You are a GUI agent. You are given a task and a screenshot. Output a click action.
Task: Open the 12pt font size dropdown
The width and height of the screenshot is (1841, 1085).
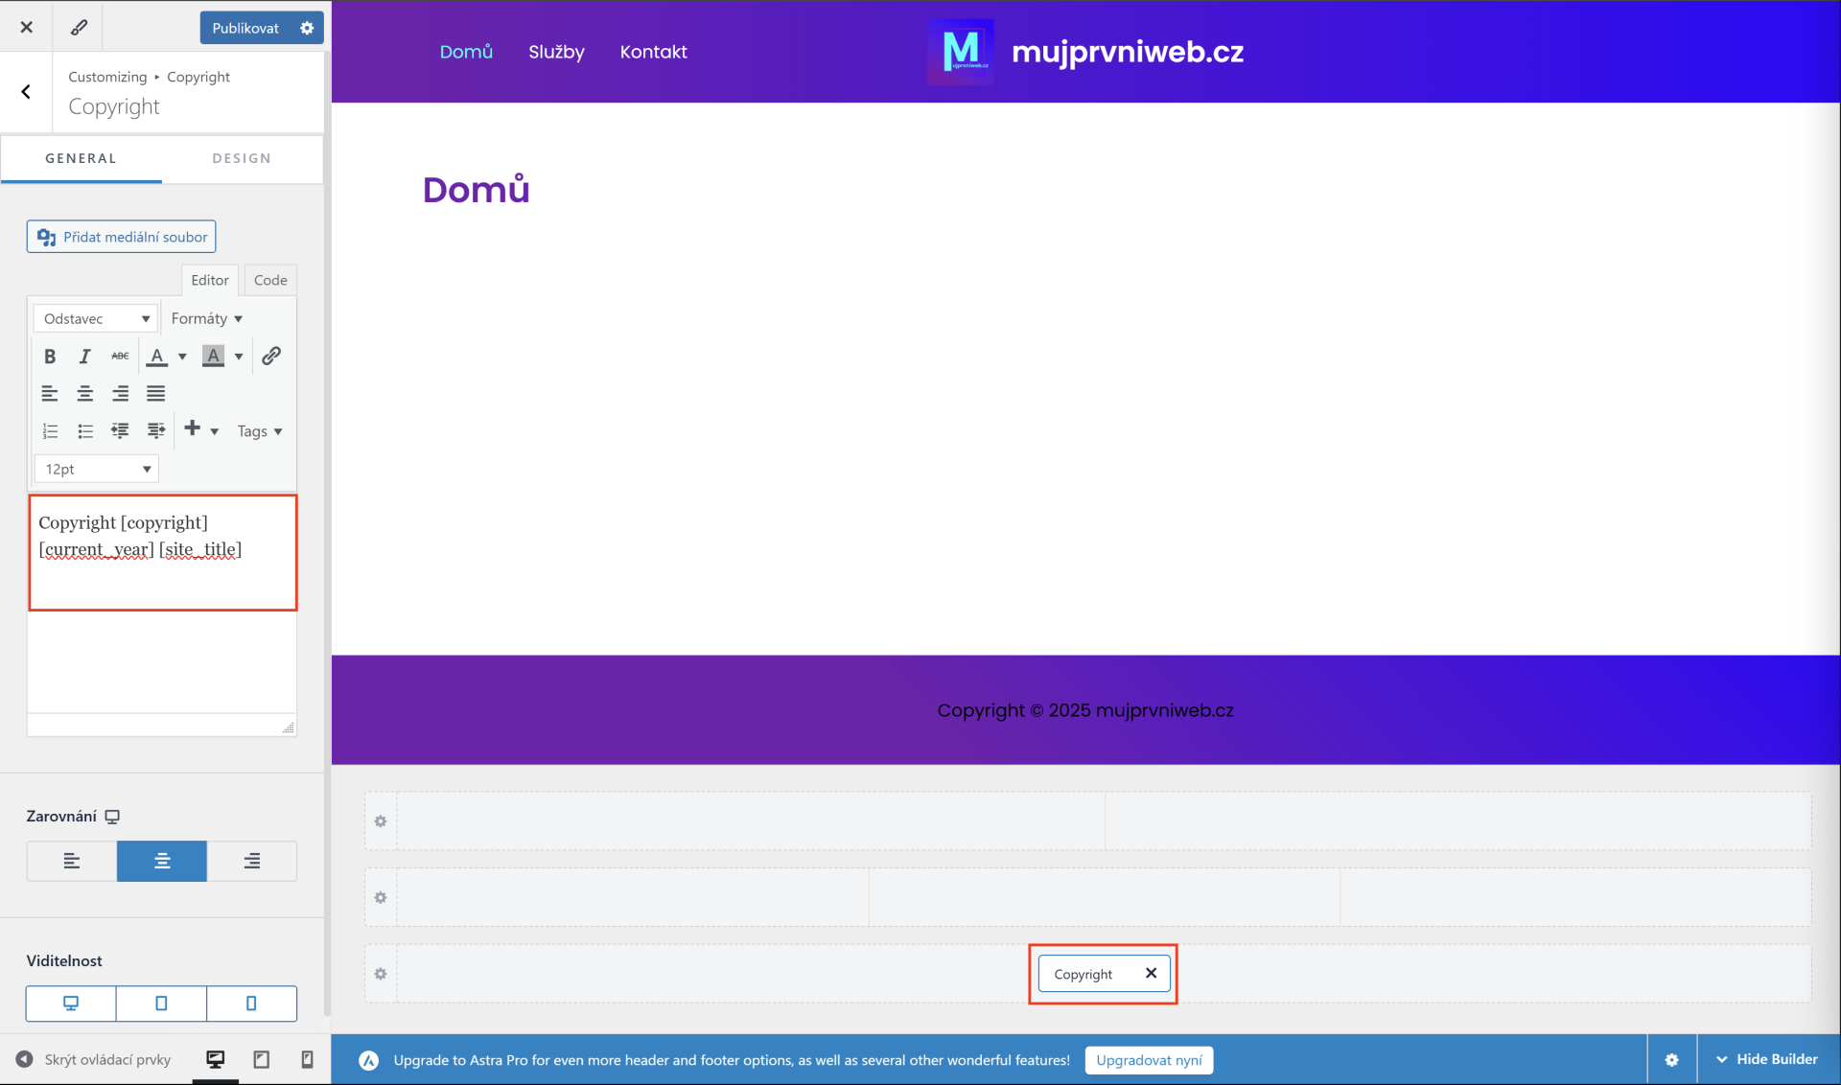coord(96,469)
